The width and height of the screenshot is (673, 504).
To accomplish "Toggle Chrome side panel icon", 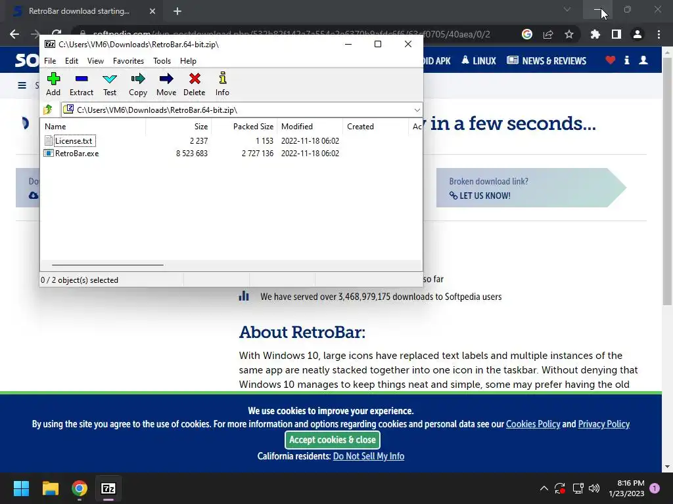I will pos(616,34).
